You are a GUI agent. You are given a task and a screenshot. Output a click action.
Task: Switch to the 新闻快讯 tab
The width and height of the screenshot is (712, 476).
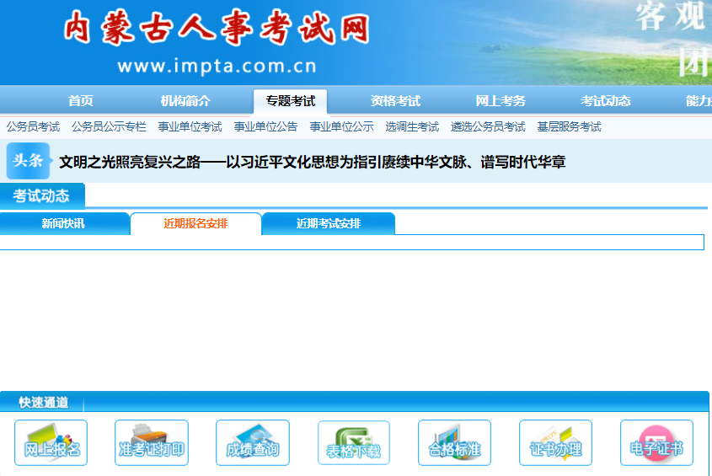(x=63, y=224)
